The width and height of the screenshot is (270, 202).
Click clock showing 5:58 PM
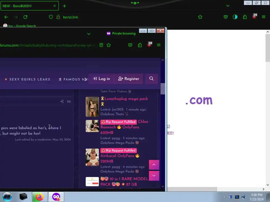click(257, 197)
